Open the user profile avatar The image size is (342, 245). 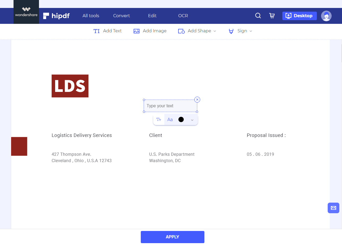click(x=326, y=16)
